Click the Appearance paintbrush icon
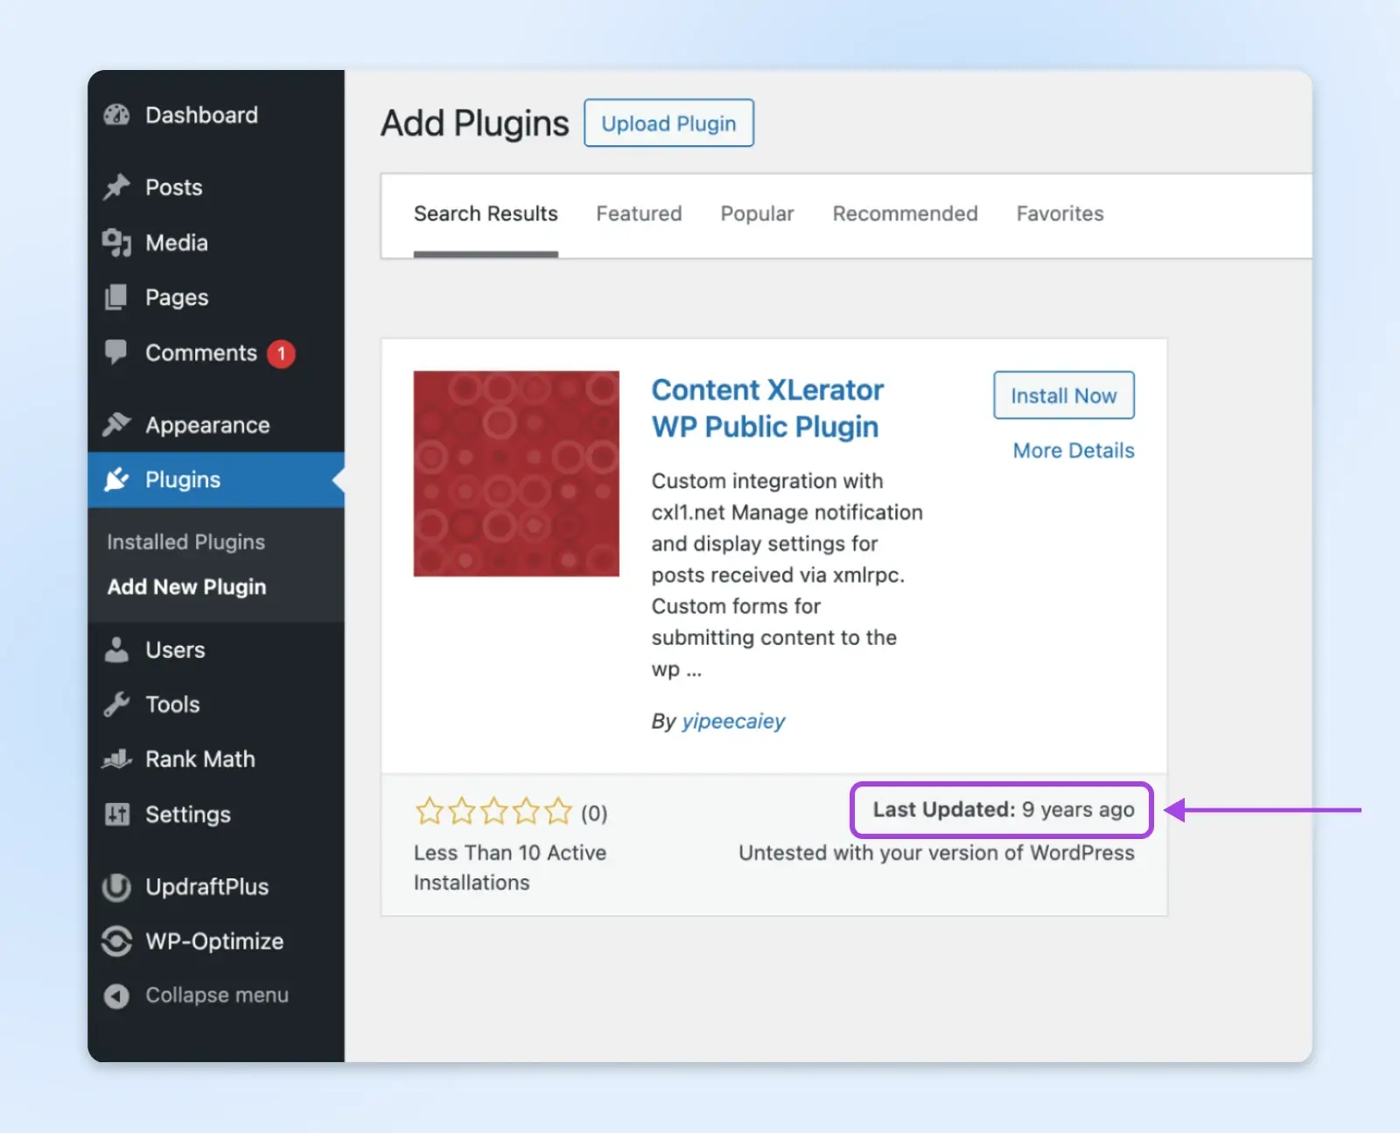Screen dimensions: 1400x1133 [x=116, y=425]
